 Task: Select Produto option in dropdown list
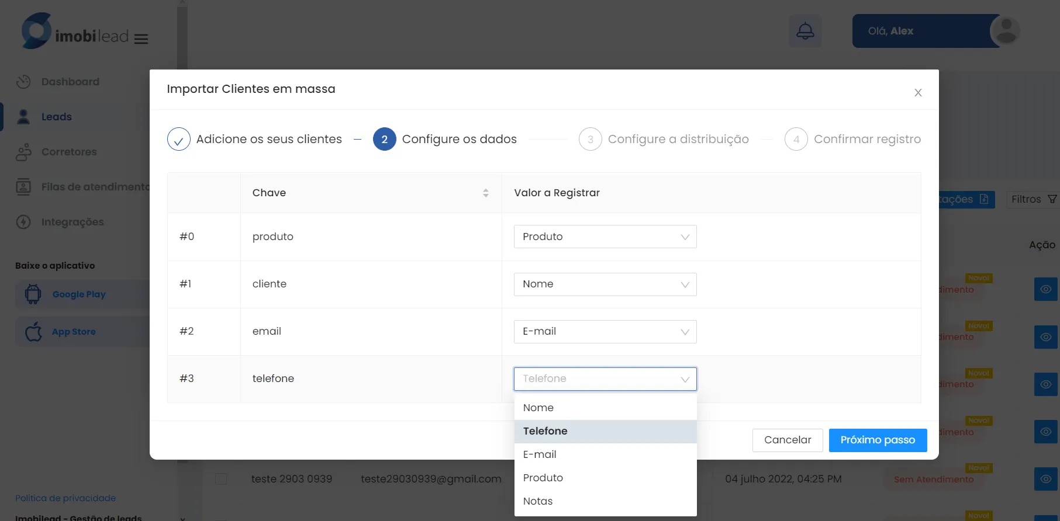tap(605, 478)
